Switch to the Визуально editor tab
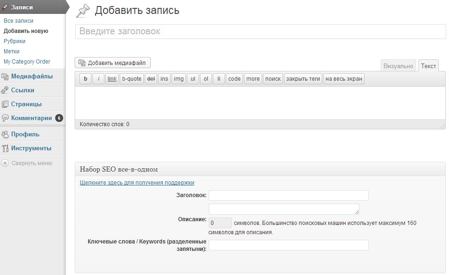449x275 pixels. (398, 66)
